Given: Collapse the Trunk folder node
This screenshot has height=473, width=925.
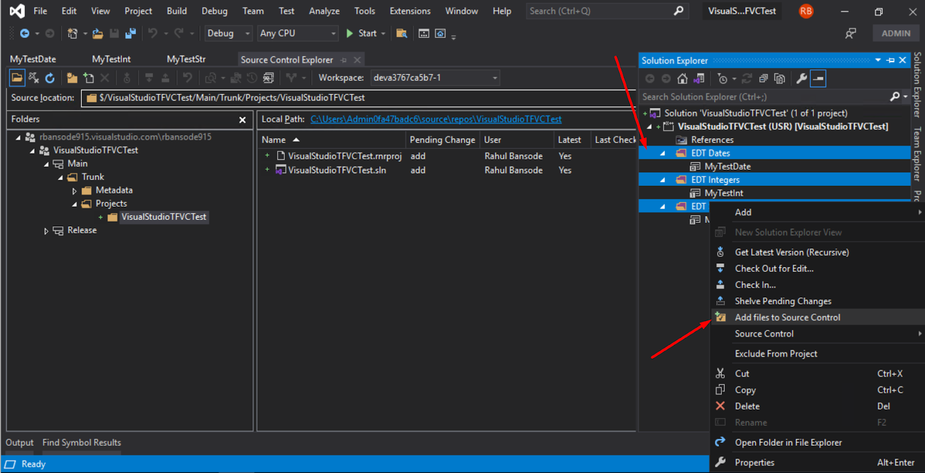Looking at the screenshot, I should point(60,177).
